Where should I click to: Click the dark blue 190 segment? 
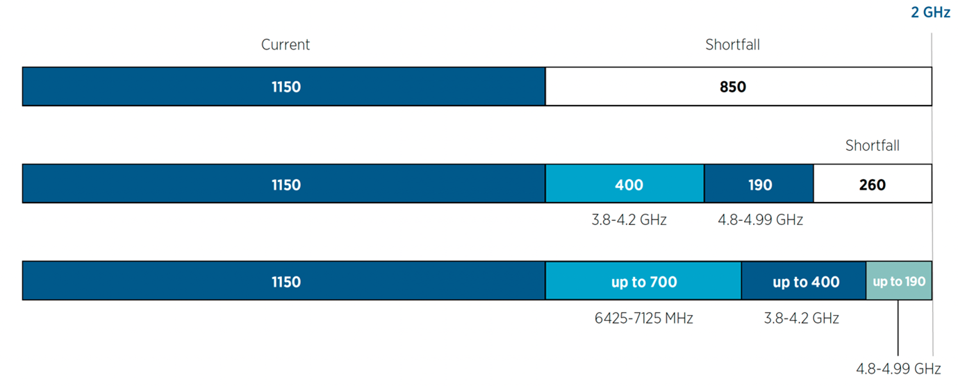[x=759, y=184]
